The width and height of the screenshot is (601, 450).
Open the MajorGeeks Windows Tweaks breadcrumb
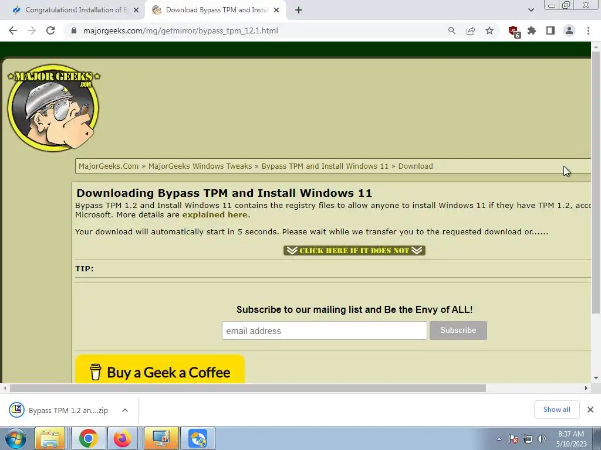[x=200, y=166]
